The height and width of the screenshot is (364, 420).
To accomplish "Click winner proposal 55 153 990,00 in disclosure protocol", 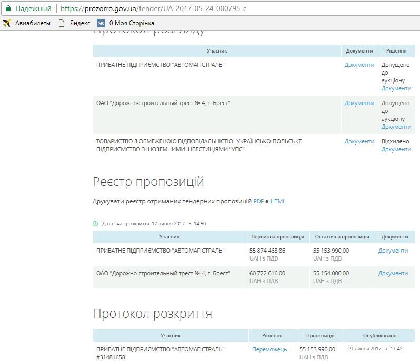I will point(317,349).
